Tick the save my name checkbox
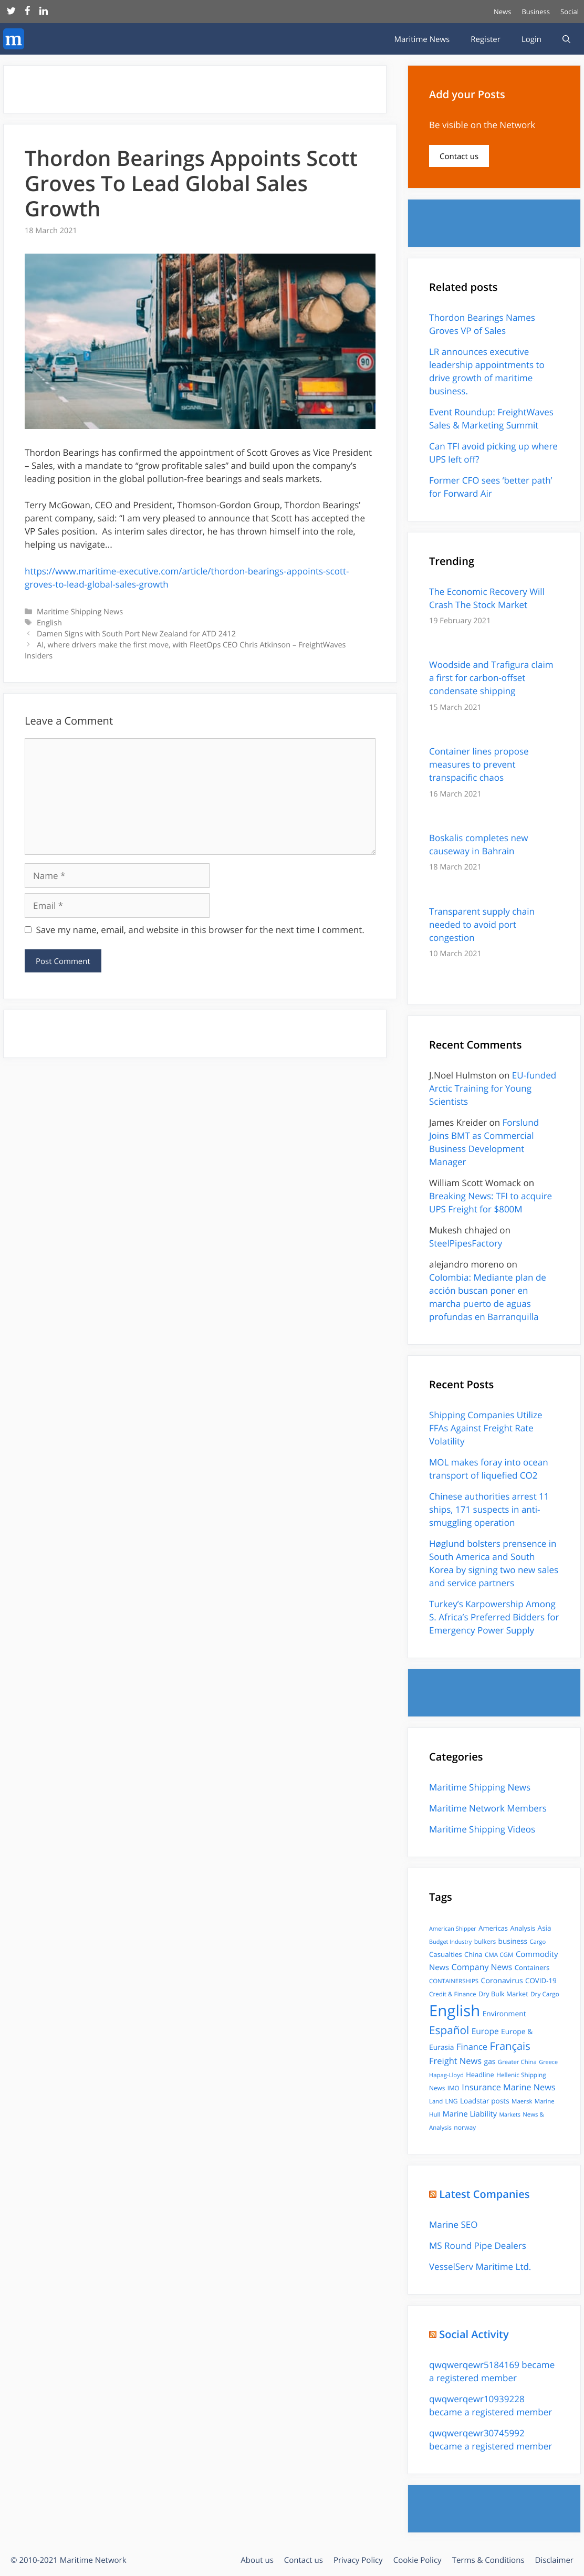 [x=28, y=930]
